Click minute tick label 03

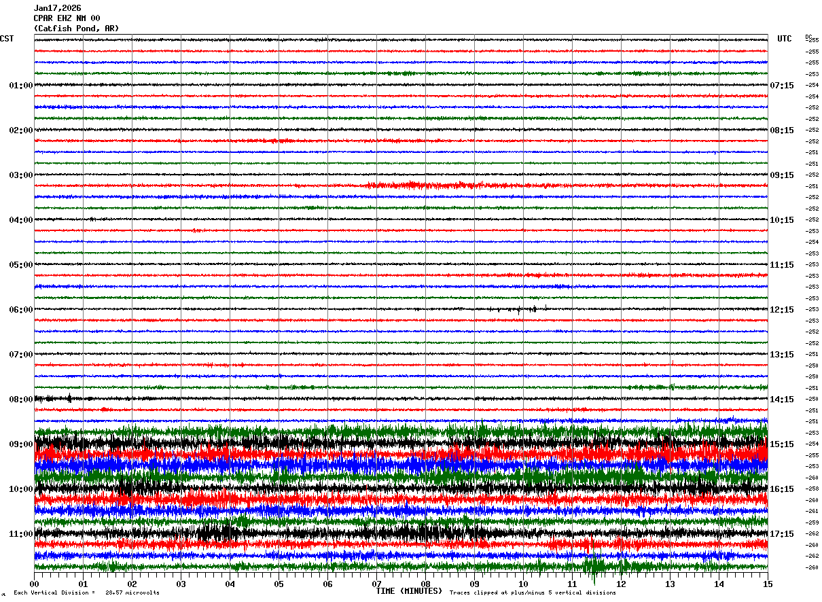[x=181, y=584]
